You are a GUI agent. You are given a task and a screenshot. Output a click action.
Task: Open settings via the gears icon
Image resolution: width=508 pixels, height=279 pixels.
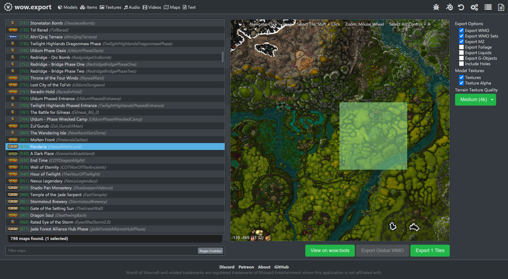coord(474,7)
